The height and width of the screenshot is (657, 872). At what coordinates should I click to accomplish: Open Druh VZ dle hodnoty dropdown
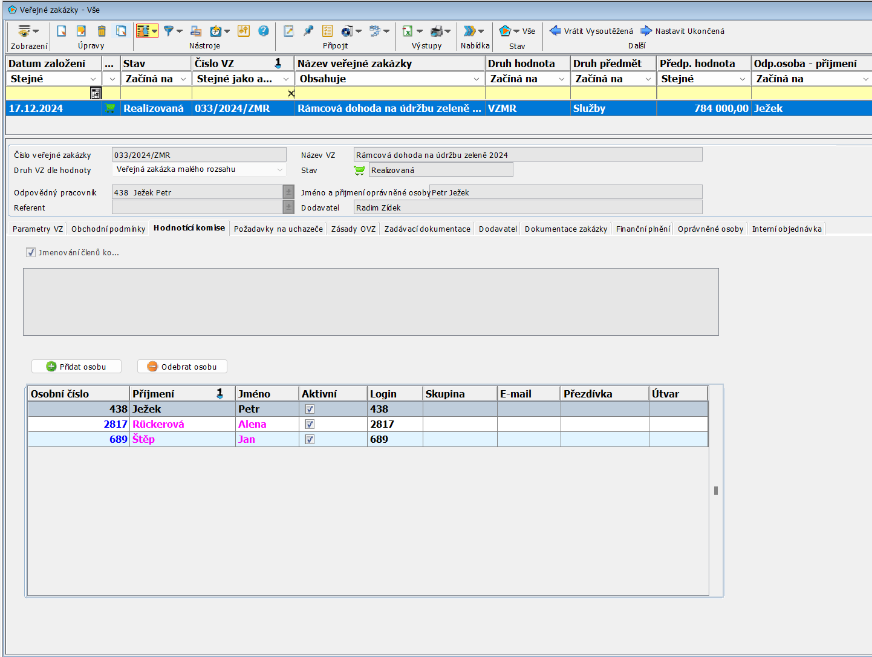(x=279, y=170)
